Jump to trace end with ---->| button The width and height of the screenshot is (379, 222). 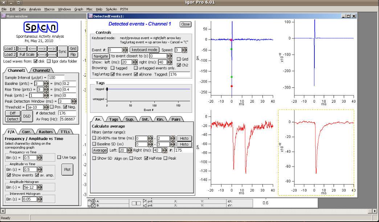tap(52, 49)
